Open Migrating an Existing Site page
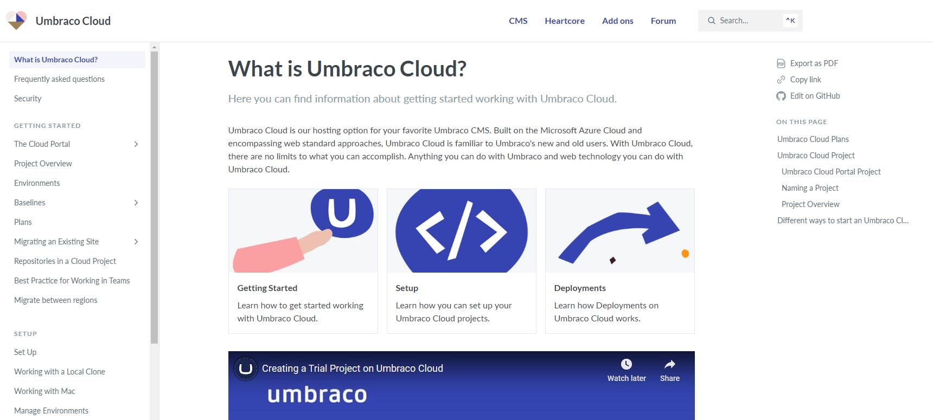Image resolution: width=933 pixels, height=420 pixels. tap(56, 242)
